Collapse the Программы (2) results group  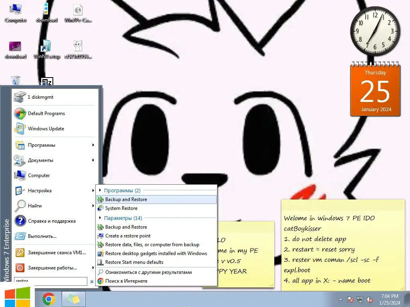[x=100, y=190]
